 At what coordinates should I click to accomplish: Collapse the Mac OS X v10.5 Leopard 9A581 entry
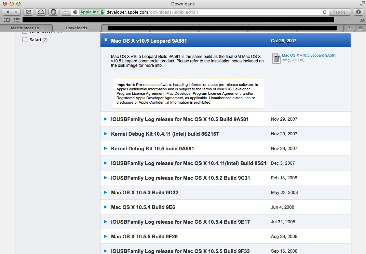click(106, 41)
